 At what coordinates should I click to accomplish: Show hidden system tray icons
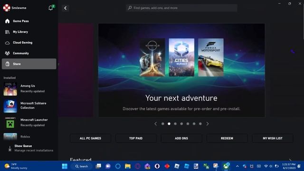(x=237, y=166)
